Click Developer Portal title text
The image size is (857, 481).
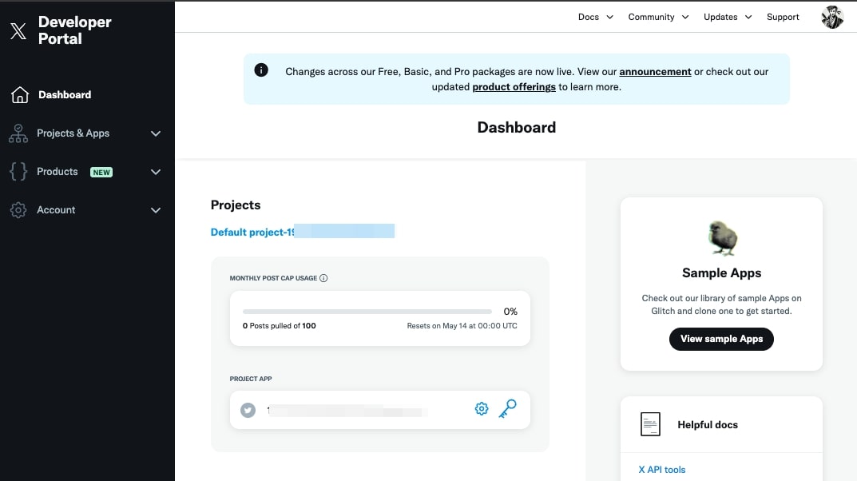click(x=75, y=30)
